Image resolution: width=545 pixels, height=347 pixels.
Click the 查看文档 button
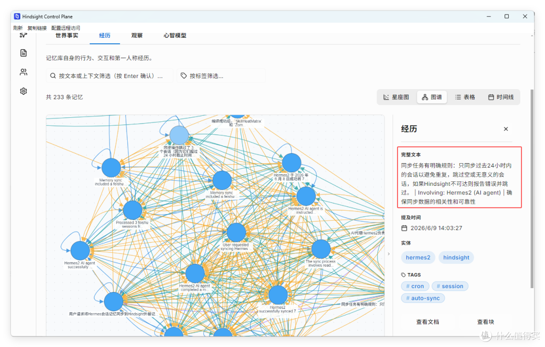(427, 322)
